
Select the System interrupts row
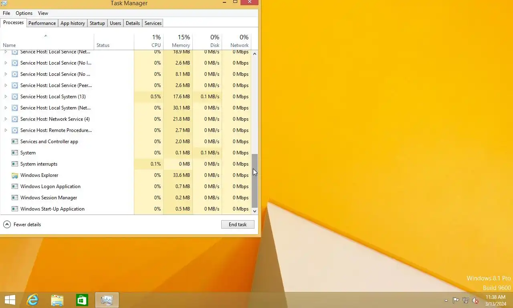125,164
